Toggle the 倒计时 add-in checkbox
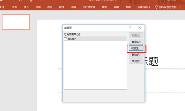 coord(65,39)
